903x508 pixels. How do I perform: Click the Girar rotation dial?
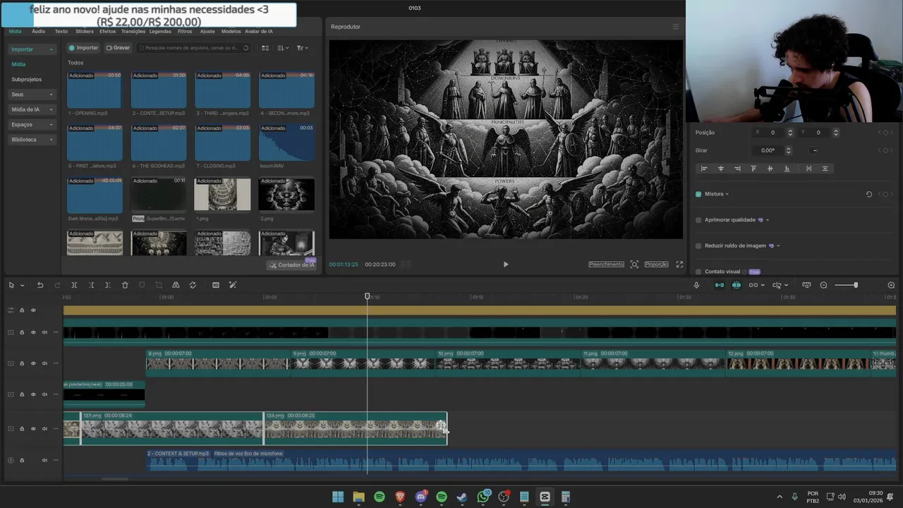point(814,150)
